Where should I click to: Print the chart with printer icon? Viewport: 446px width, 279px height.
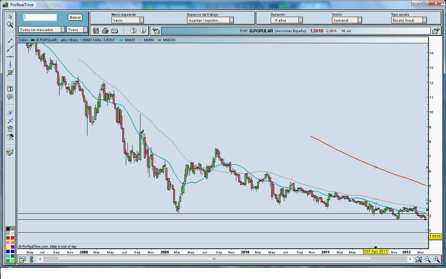105,31
